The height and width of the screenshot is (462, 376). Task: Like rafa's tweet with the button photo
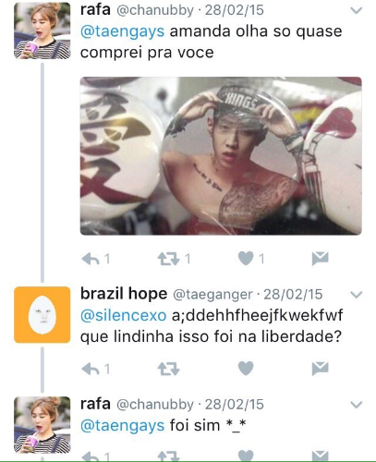point(246,258)
